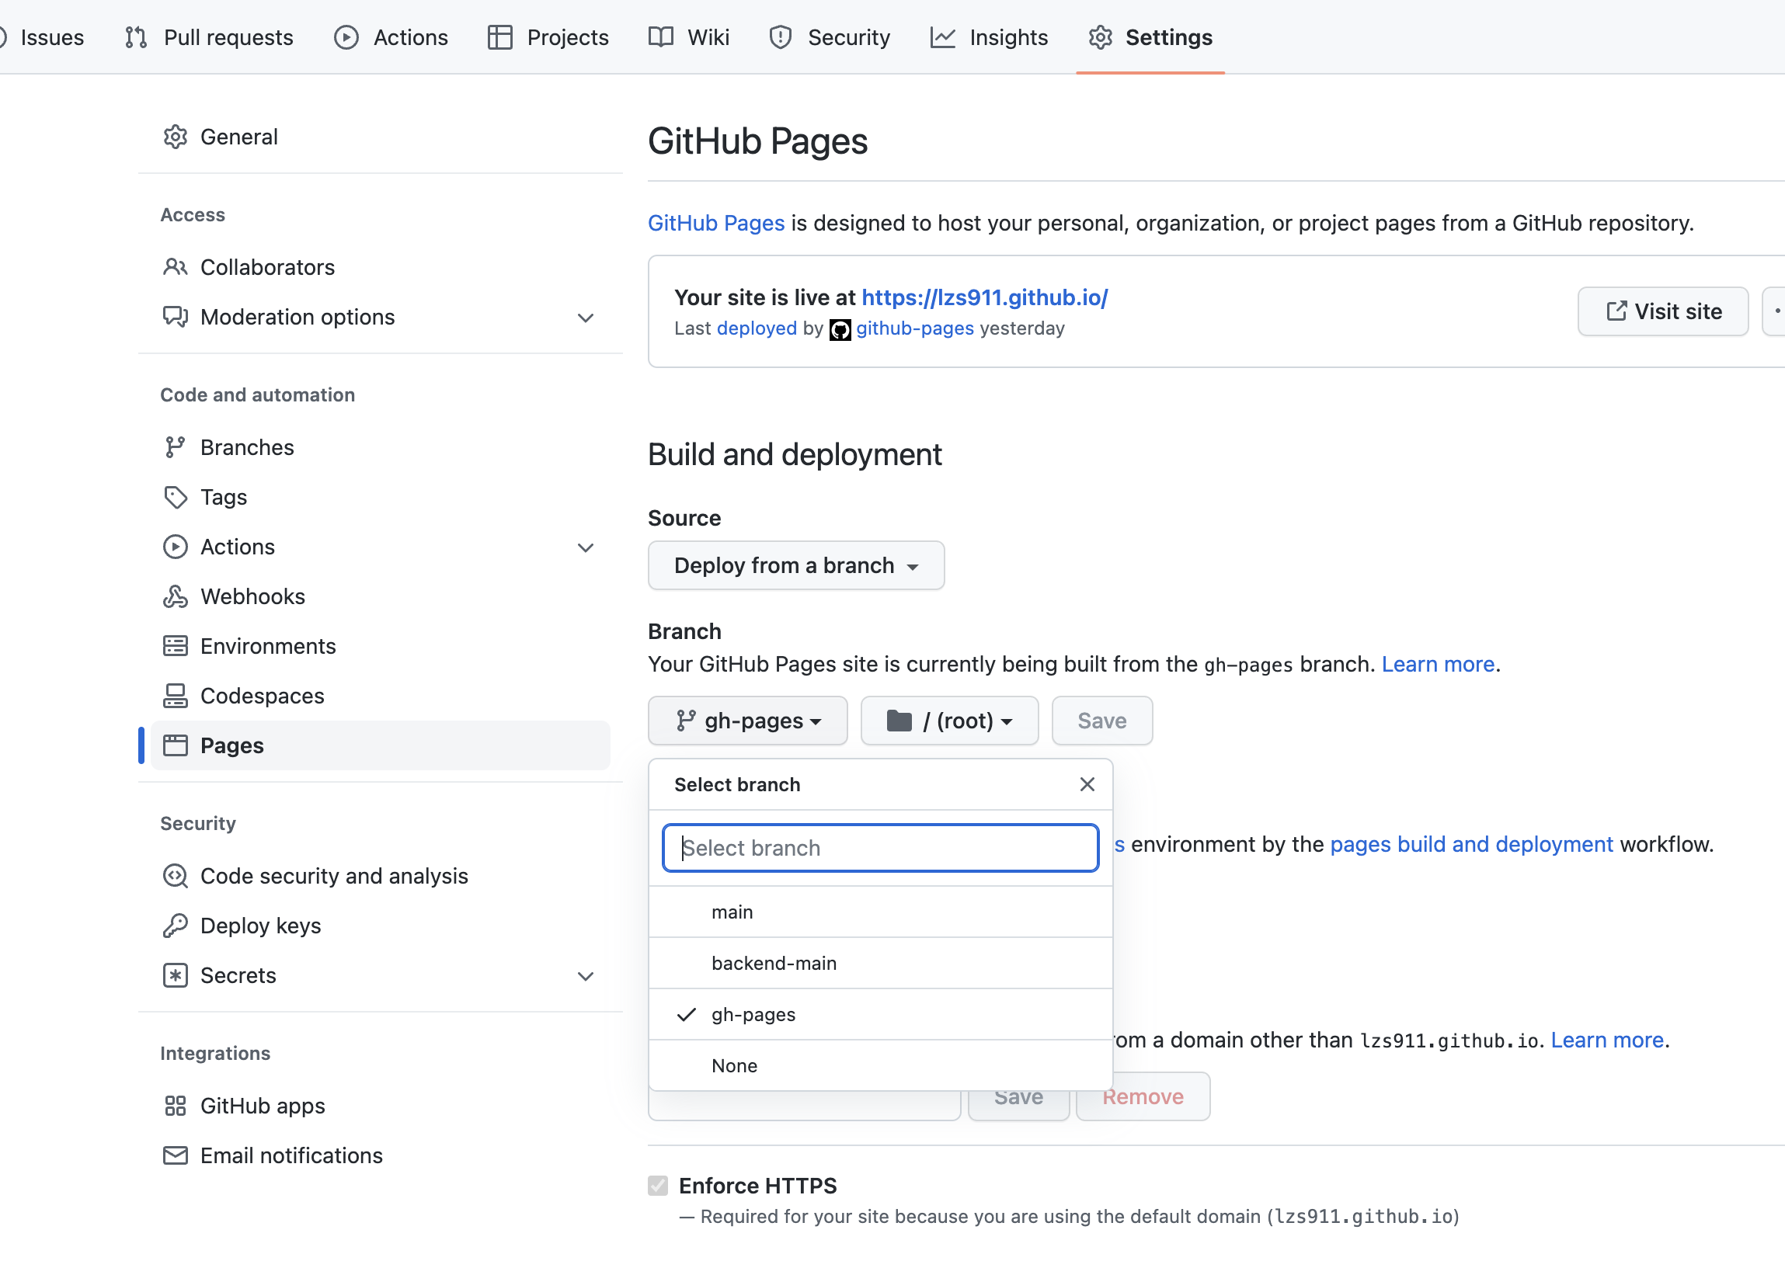Choose the main branch

tap(880, 912)
